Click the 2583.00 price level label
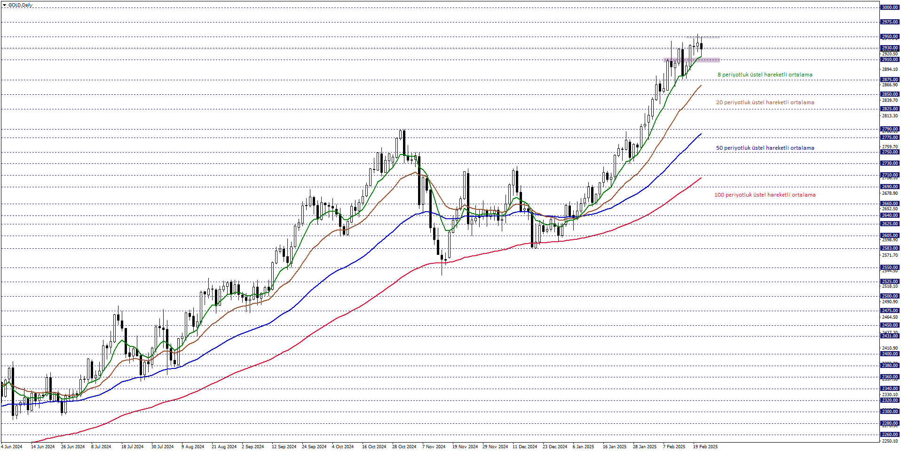The image size is (901, 452). (x=890, y=248)
